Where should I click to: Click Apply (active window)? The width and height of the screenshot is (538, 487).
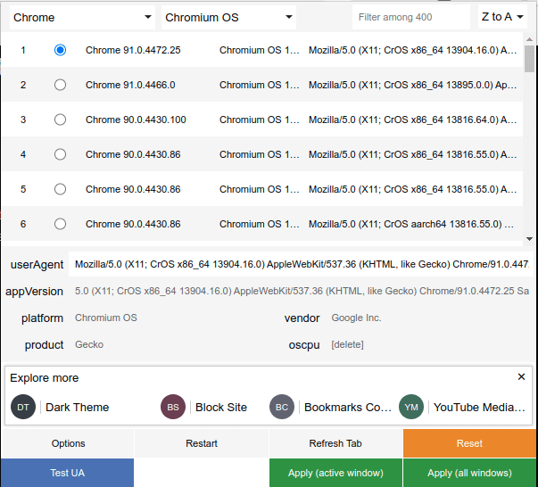point(335,473)
